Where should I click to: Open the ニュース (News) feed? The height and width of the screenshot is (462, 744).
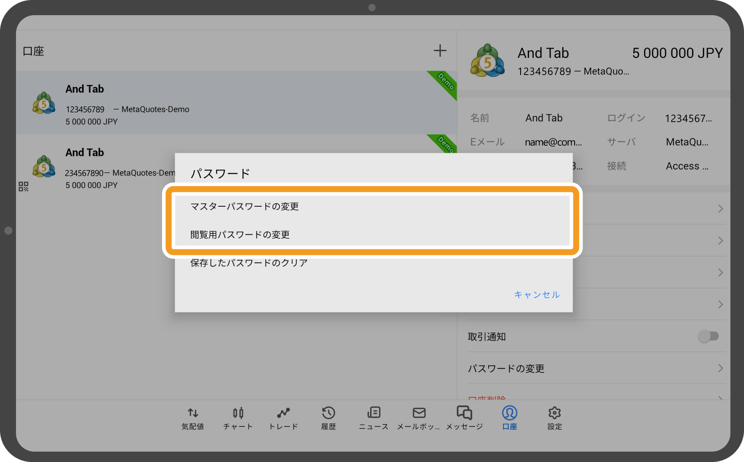(x=373, y=417)
